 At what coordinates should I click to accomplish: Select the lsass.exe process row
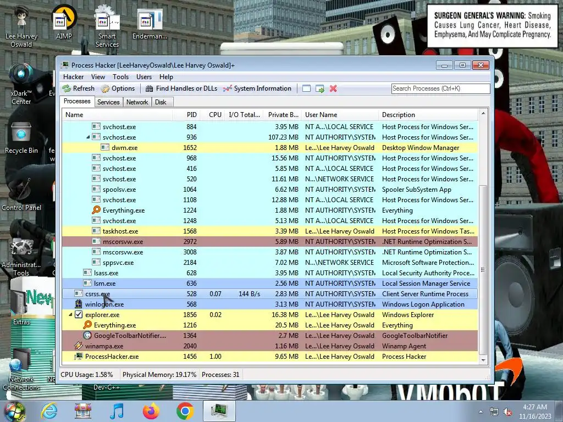270,273
